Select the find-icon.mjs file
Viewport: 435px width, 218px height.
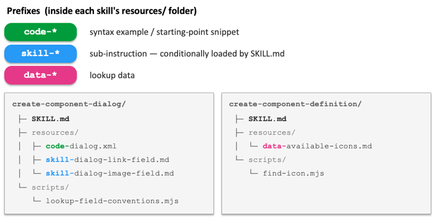click(x=293, y=173)
